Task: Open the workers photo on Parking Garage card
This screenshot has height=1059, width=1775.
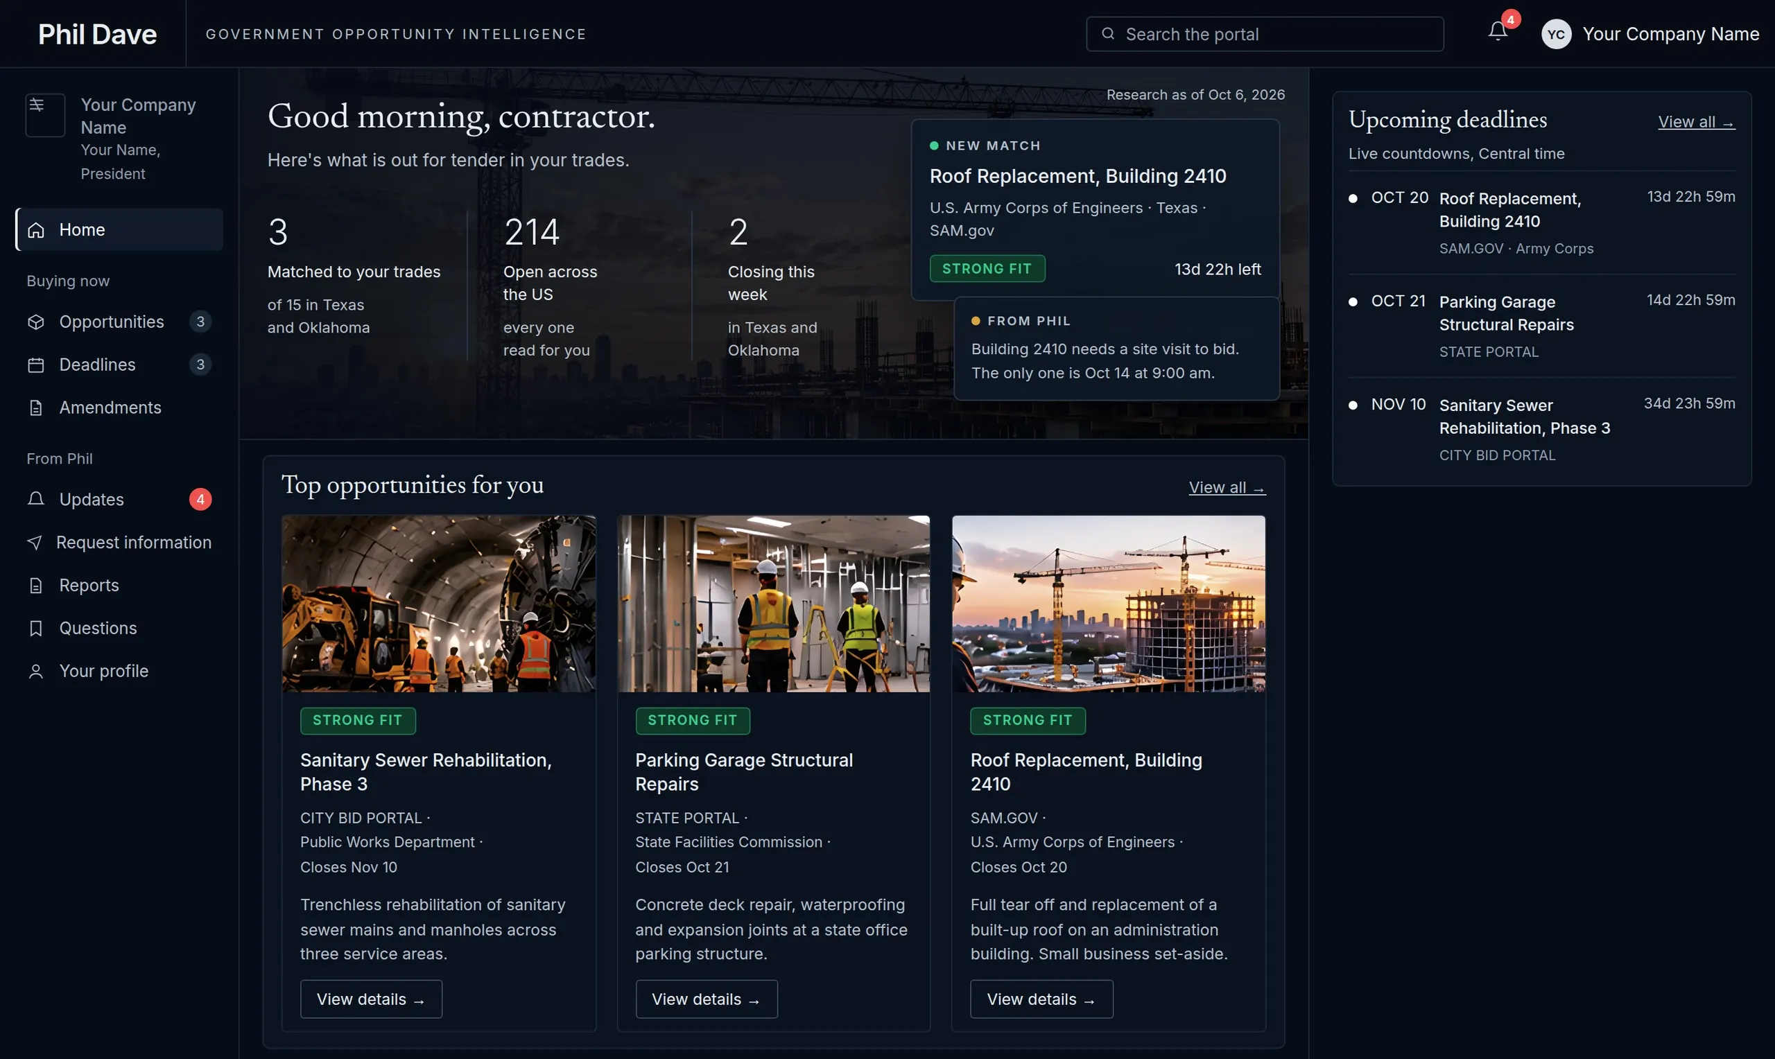Action: [x=774, y=604]
